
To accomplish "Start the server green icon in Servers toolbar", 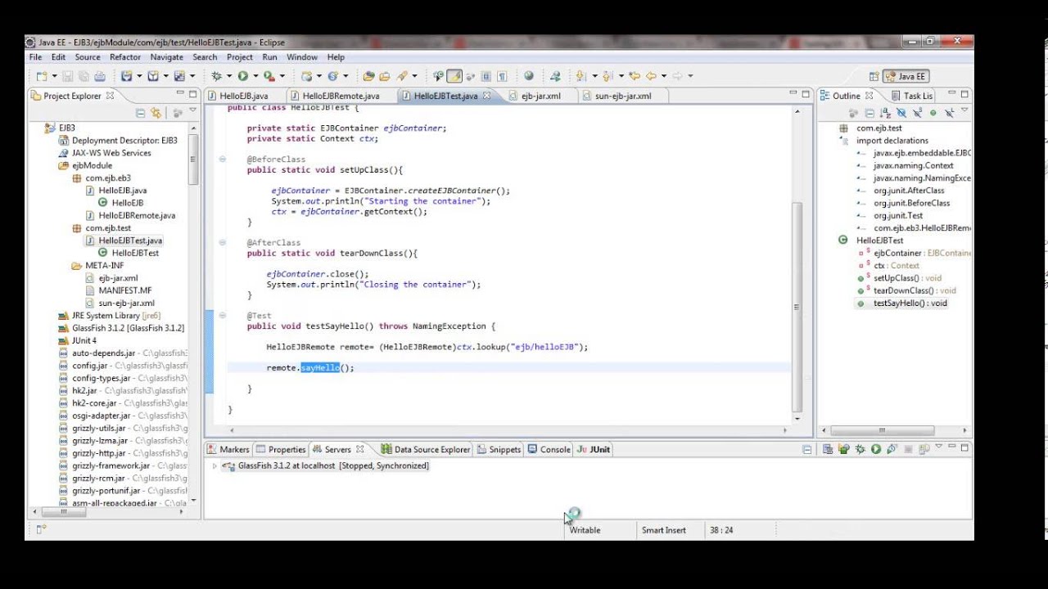I will (x=876, y=449).
